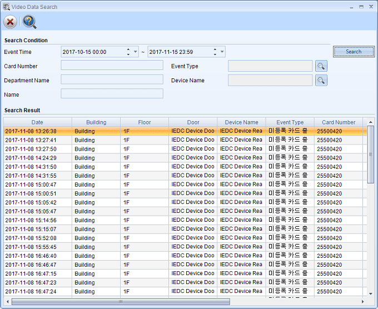Focus the Card Number input field
The image size is (378, 309).
[112, 65]
